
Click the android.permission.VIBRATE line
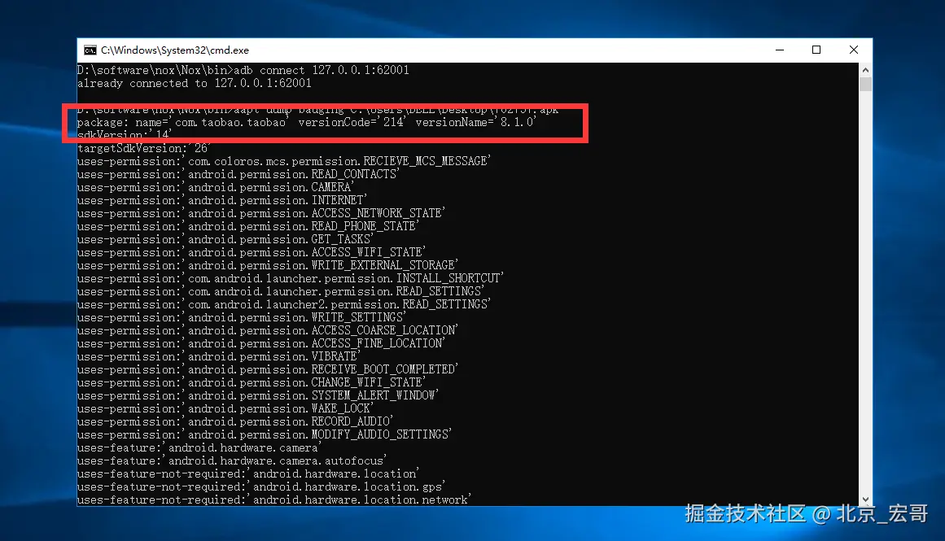coord(219,356)
